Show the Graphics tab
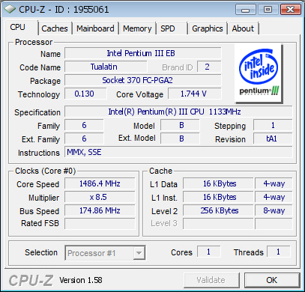 [208, 28]
